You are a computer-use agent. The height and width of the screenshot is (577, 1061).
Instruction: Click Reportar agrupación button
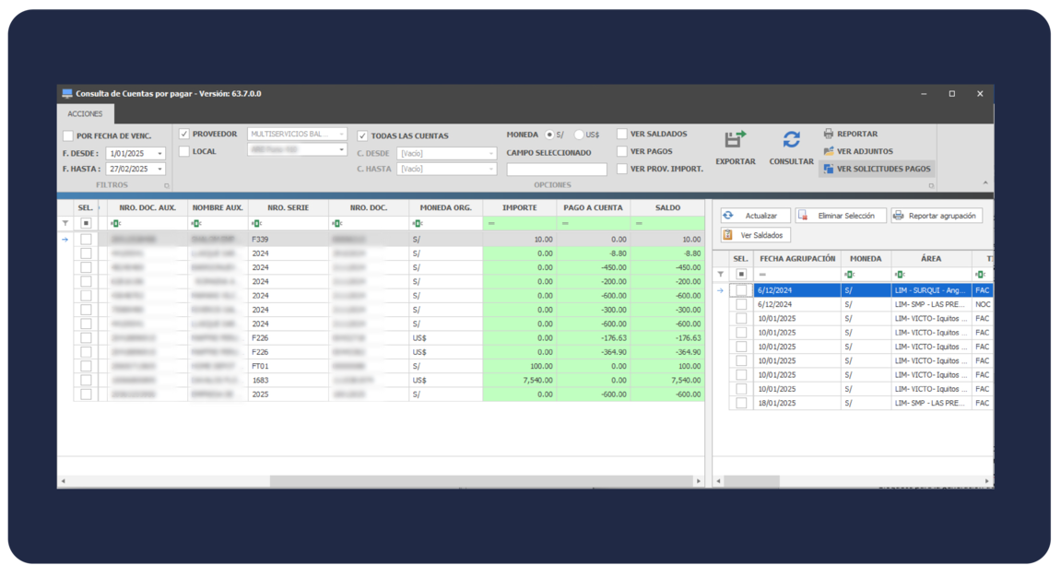pyautogui.click(x=937, y=216)
